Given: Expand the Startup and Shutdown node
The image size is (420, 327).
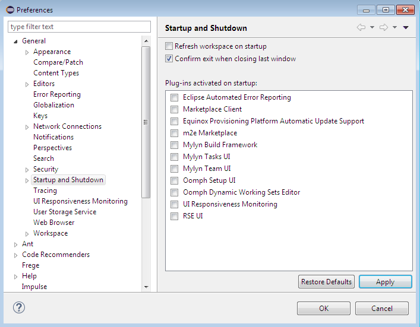Looking at the screenshot, I should pyautogui.click(x=27, y=180).
